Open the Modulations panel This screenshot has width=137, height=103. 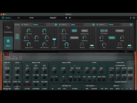coord(8,29)
